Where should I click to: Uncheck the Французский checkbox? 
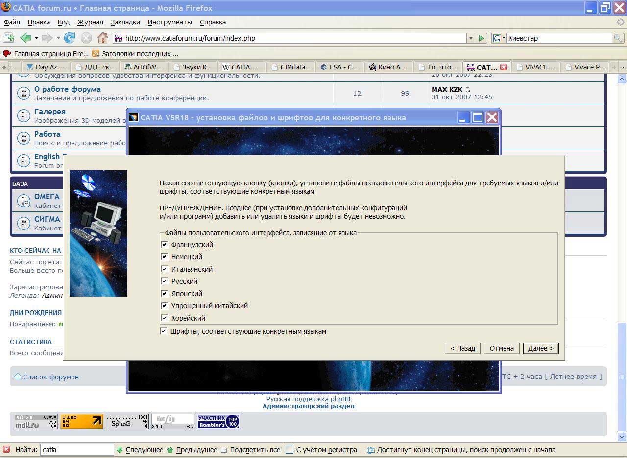coord(165,245)
